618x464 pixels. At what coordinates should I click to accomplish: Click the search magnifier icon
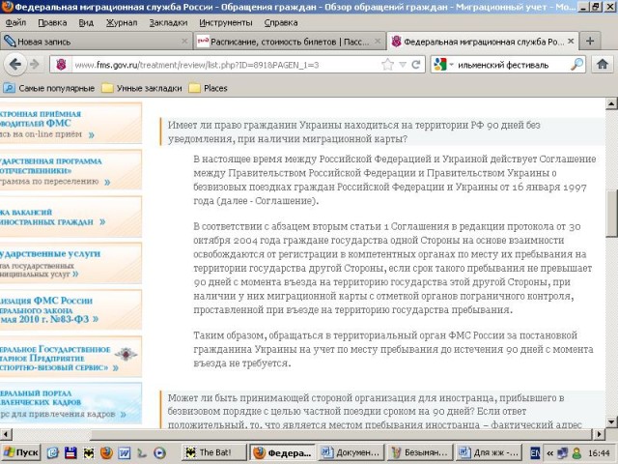coord(576,65)
